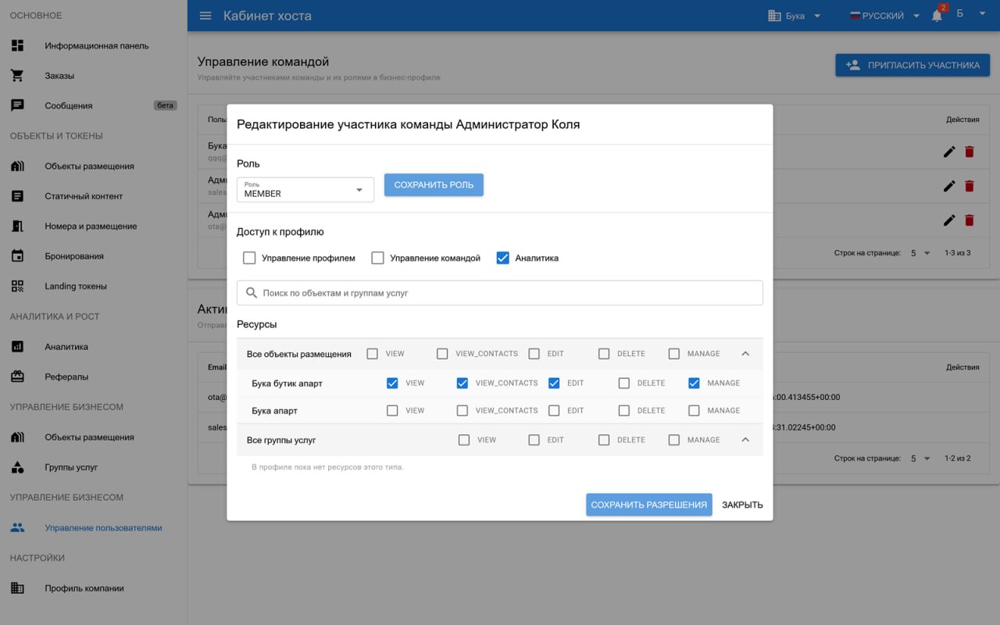Open the РУССКИЙ language dropdown

pos(884,16)
